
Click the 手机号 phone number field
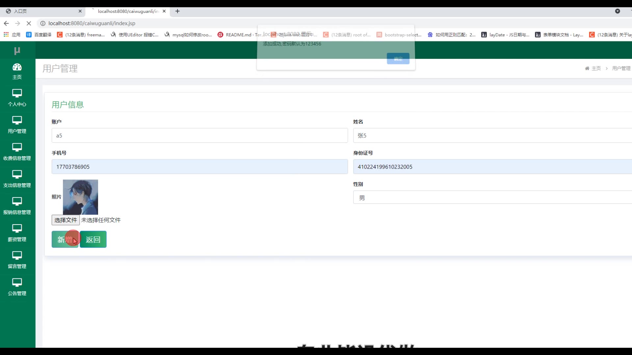click(199, 167)
